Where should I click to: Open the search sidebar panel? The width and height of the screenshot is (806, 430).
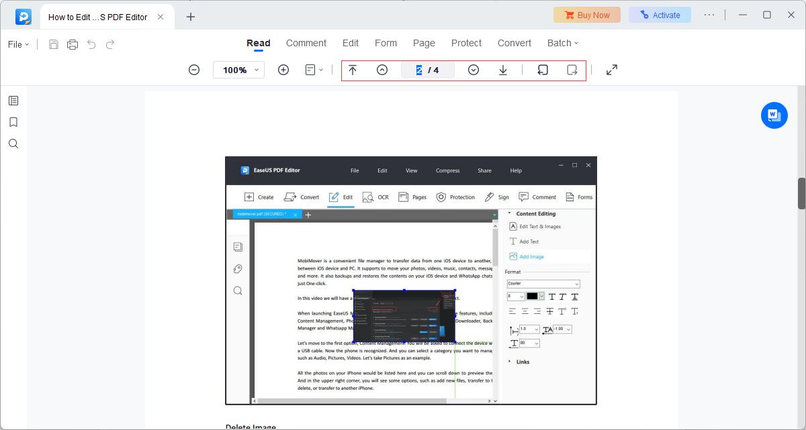click(13, 144)
